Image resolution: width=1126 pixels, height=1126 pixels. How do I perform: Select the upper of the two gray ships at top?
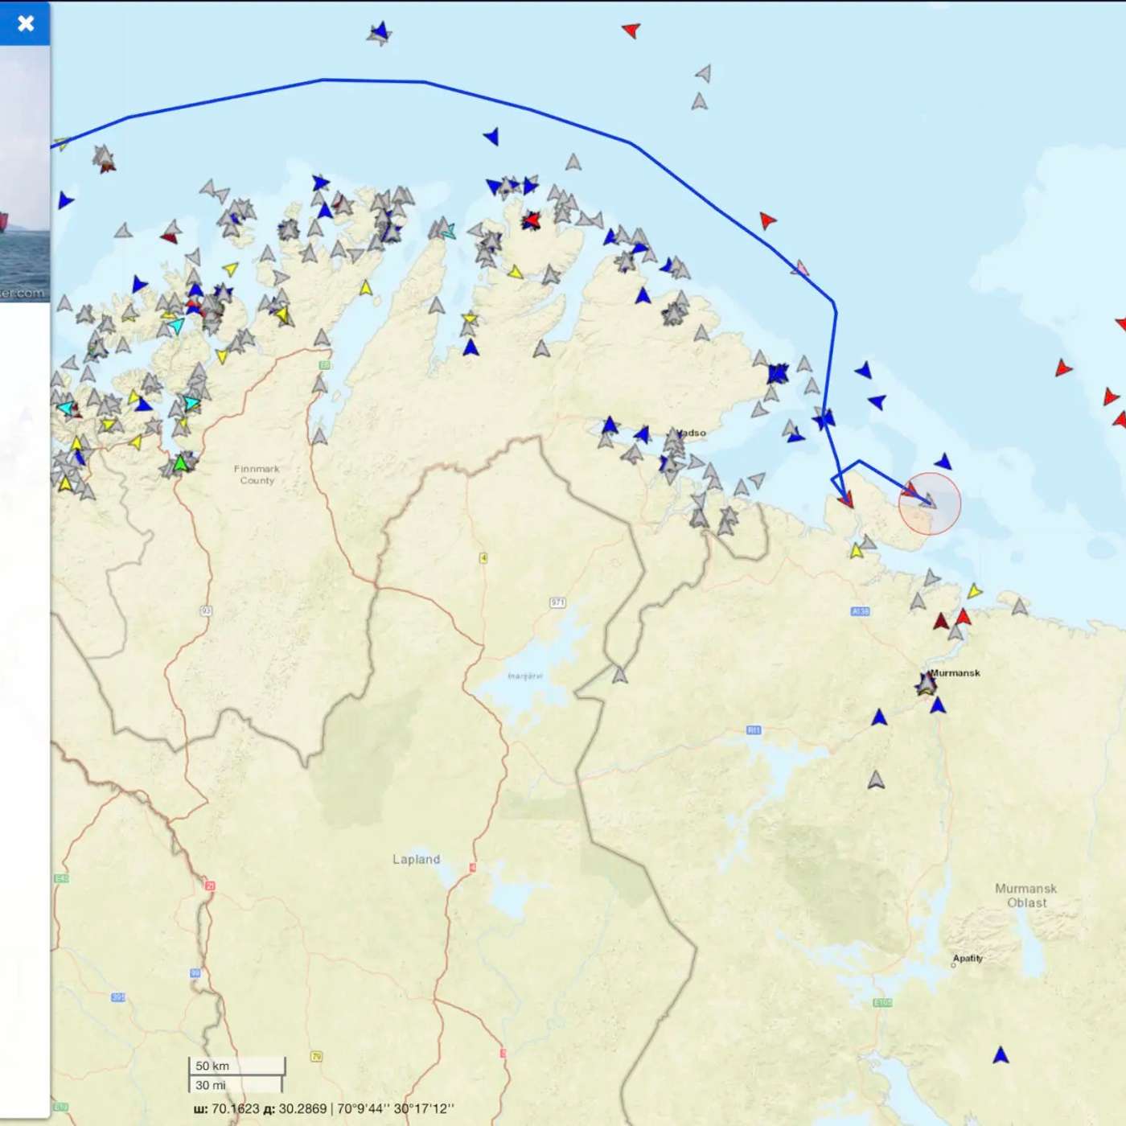pos(704,73)
